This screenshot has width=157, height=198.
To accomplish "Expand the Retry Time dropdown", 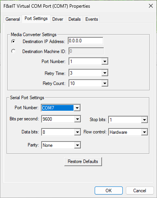I will (x=89, y=73).
